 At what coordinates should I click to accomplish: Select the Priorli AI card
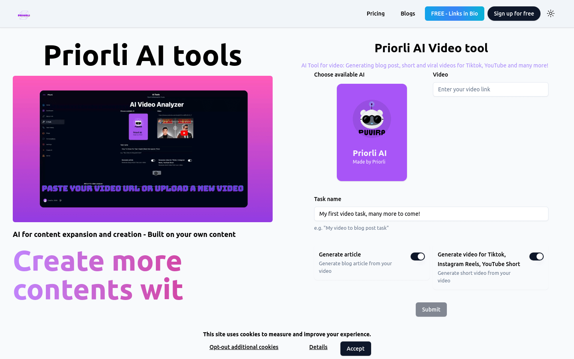click(x=372, y=132)
